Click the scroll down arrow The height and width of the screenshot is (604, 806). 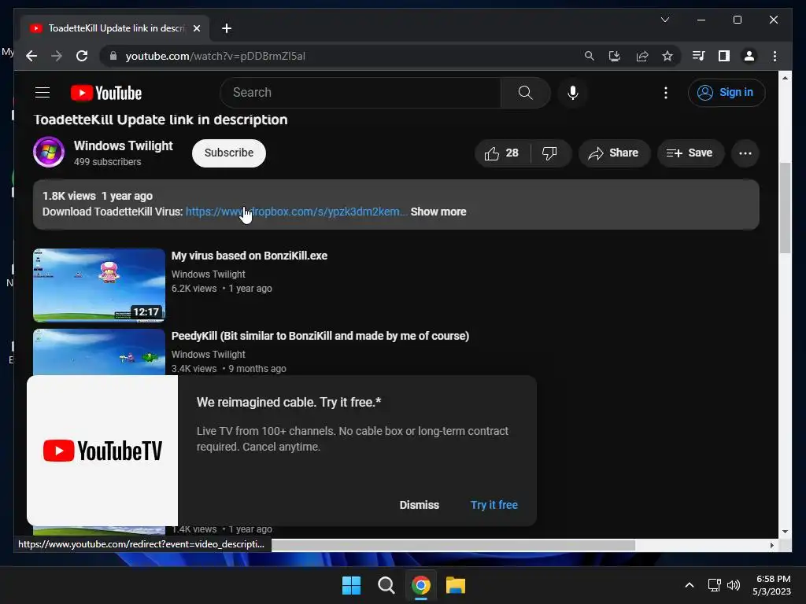tap(785, 532)
